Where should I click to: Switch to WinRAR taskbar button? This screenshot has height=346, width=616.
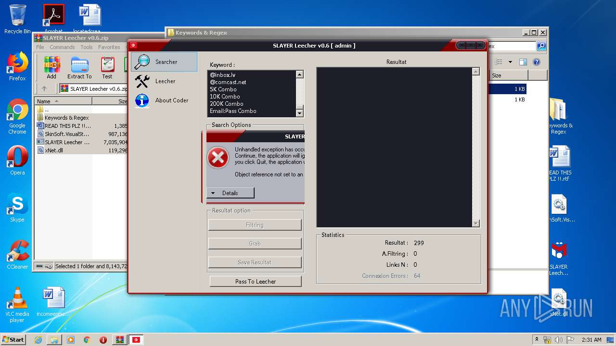tap(119, 340)
